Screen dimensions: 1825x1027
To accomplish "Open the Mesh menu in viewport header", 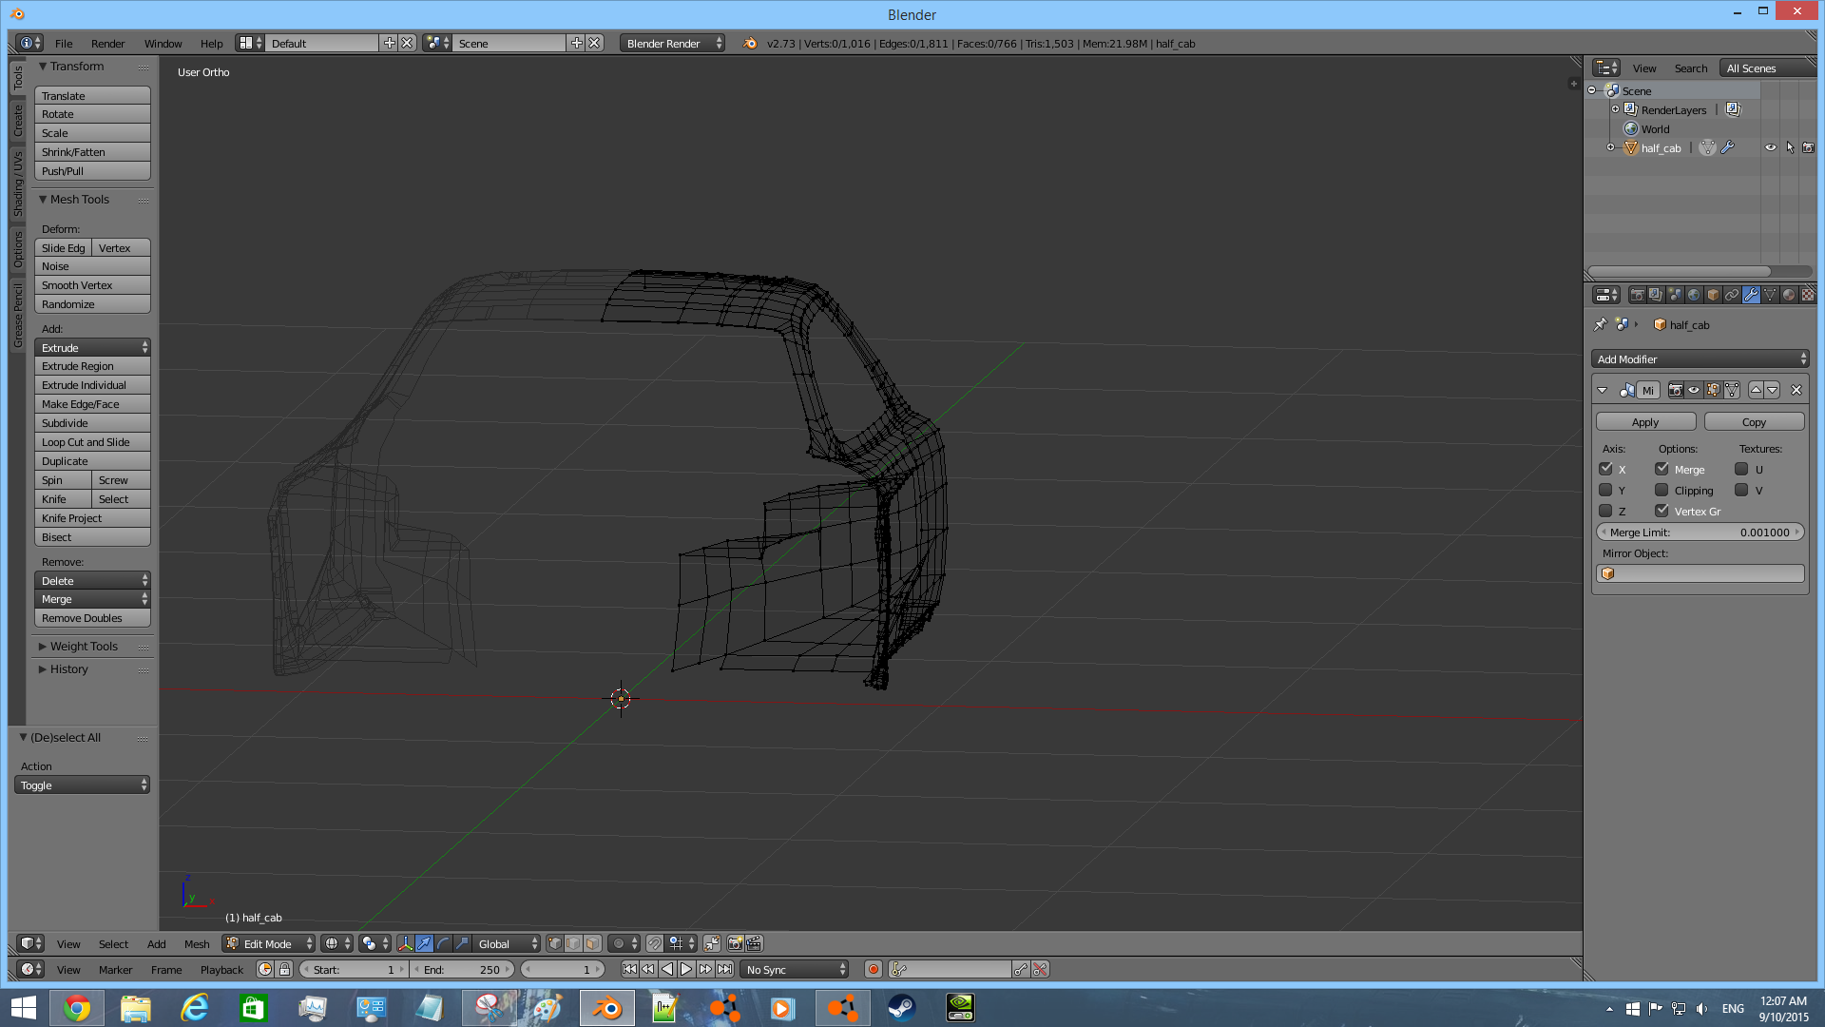I will click(197, 943).
